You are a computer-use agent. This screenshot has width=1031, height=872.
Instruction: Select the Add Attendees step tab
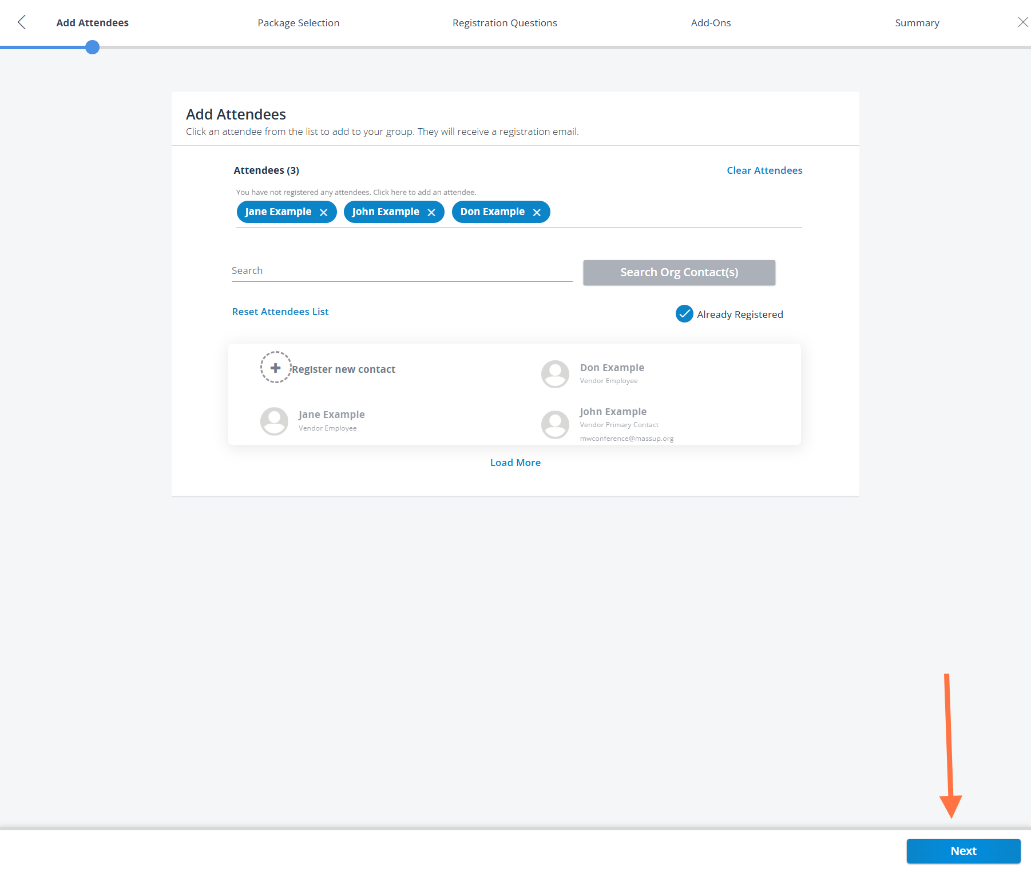click(93, 23)
